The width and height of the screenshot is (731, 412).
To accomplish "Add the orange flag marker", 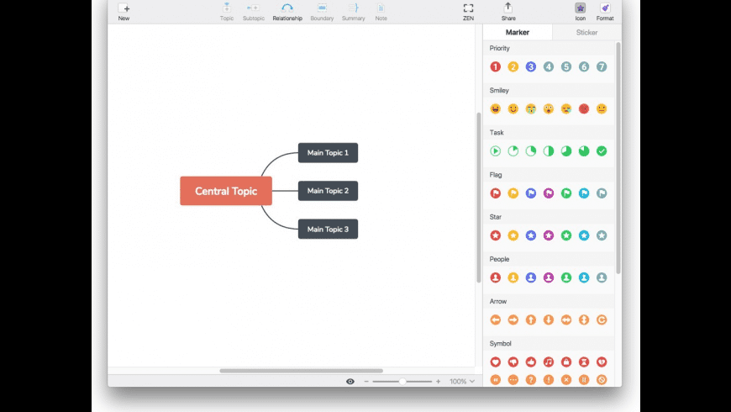I will pos(513,193).
